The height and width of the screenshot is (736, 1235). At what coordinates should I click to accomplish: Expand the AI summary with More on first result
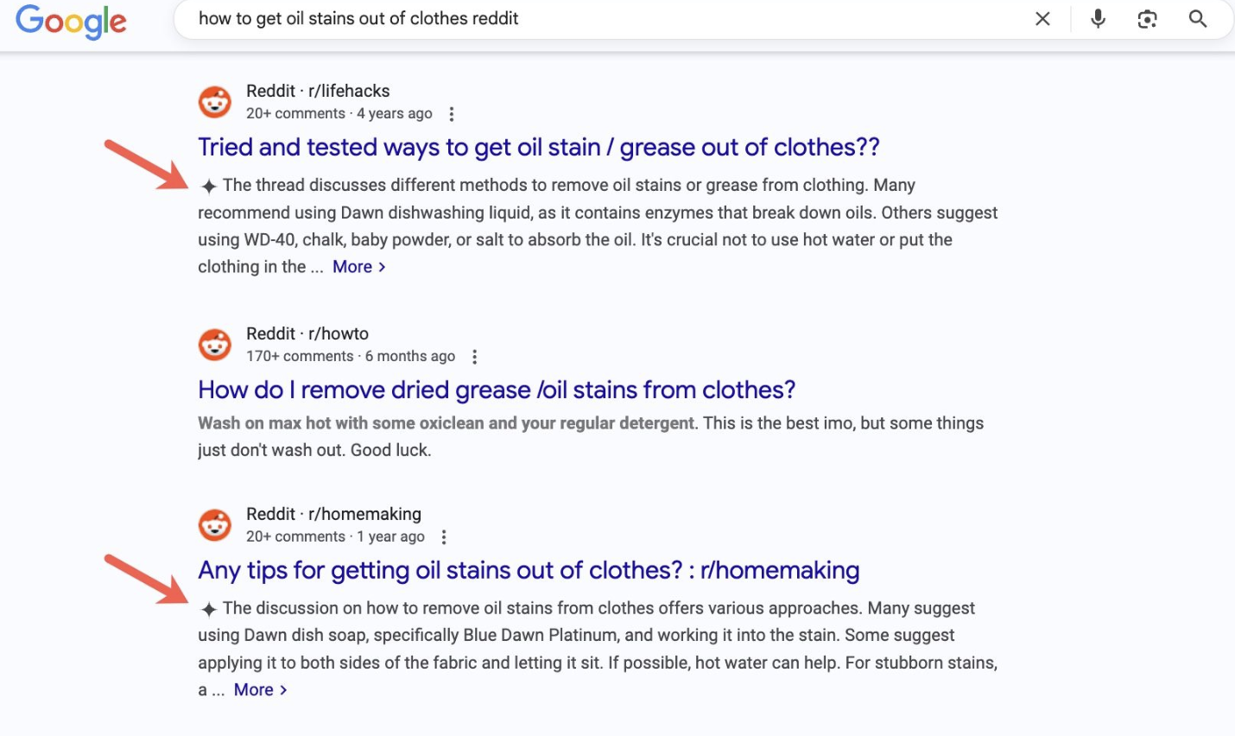click(x=354, y=266)
